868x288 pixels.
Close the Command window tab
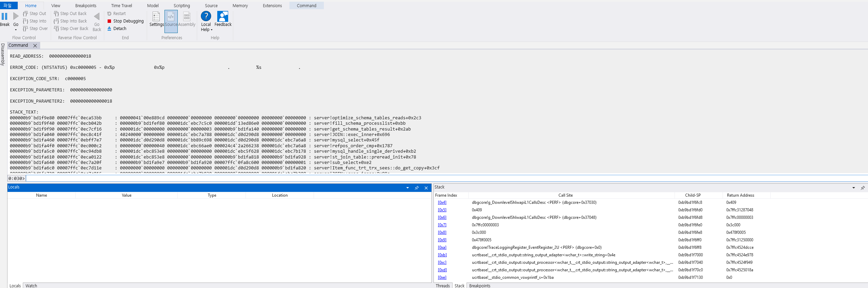tap(35, 45)
